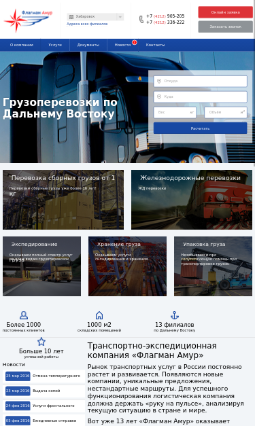The width and height of the screenshot is (255, 426).
Task: Open news Ежедневные отправки
Action: [54, 421]
